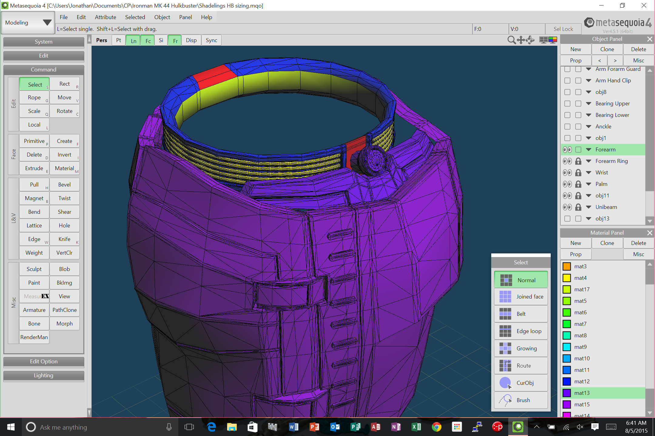Collapse the Command section
The image size is (655, 436).
tap(44, 70)
